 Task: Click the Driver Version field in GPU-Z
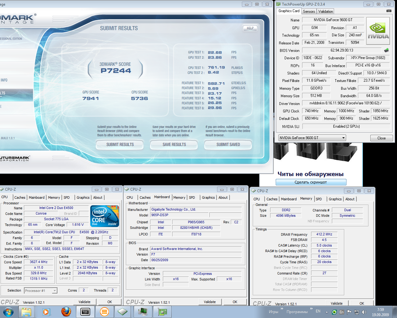point(346,103)
